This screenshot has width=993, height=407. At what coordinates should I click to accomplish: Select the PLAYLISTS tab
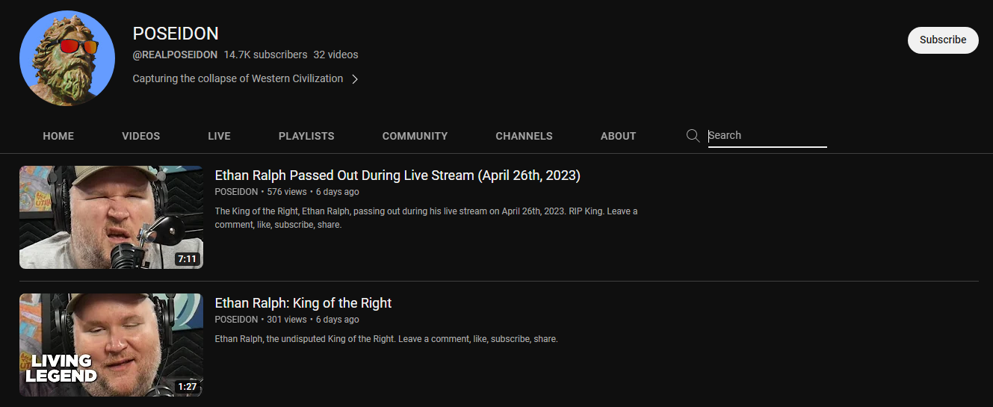(x=306, y=136)
